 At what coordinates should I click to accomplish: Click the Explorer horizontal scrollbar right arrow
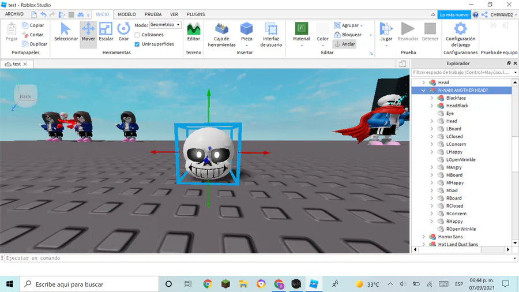pos(508,250)
